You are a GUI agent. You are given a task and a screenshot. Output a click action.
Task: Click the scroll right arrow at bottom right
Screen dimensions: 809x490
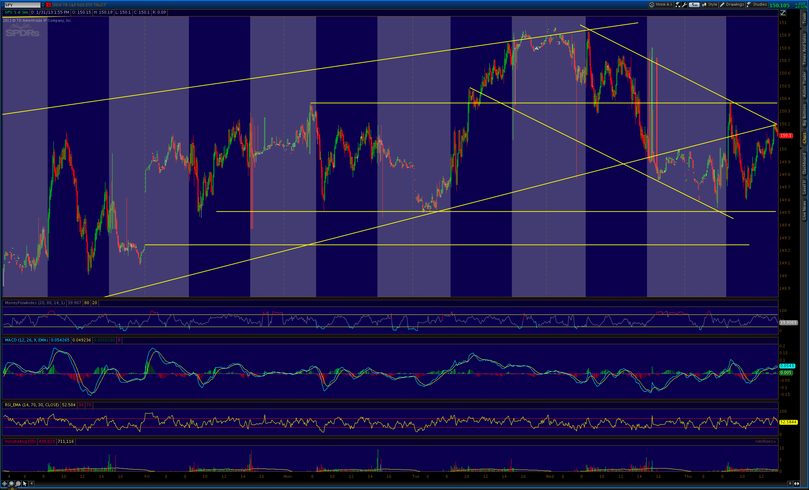point(790,484)
